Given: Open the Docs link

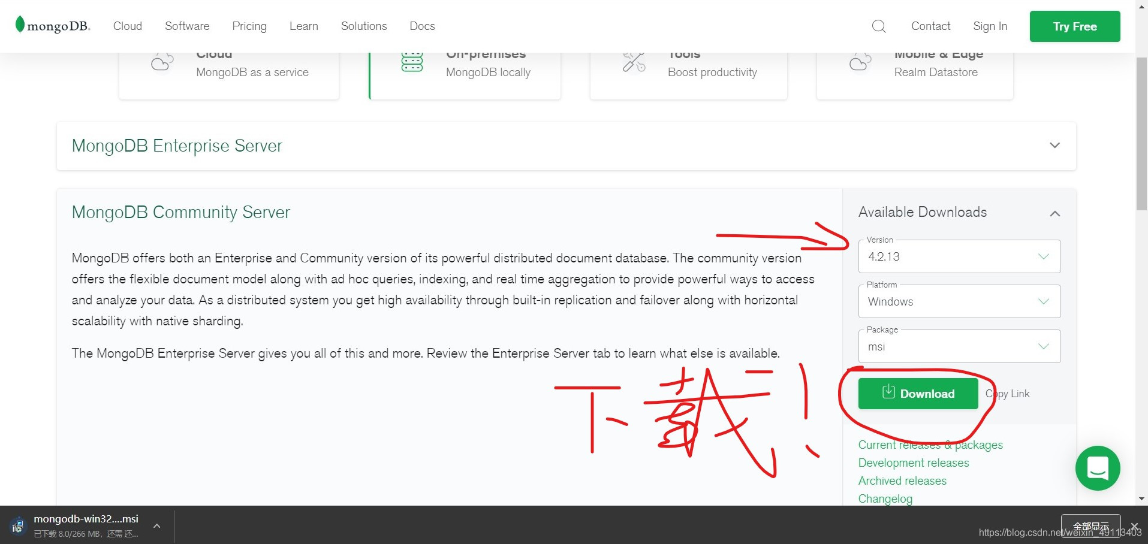Looking at the screenshot, I should 422,26.
